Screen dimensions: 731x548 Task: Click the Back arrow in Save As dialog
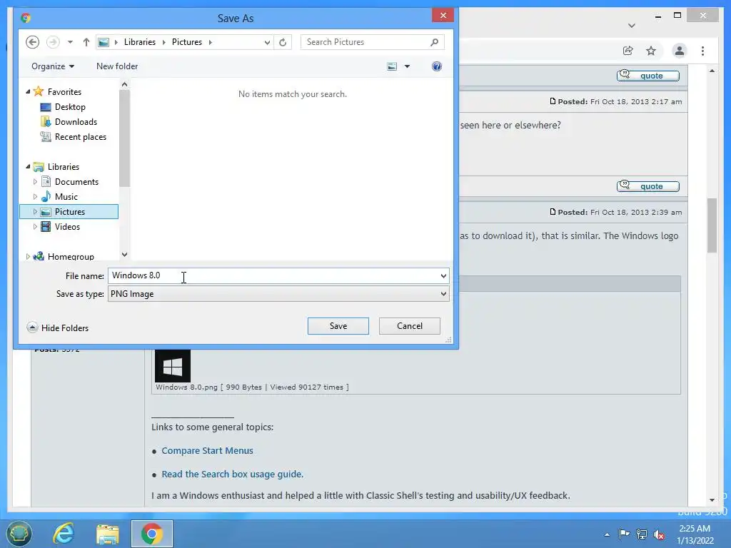[x=32, y=42]
